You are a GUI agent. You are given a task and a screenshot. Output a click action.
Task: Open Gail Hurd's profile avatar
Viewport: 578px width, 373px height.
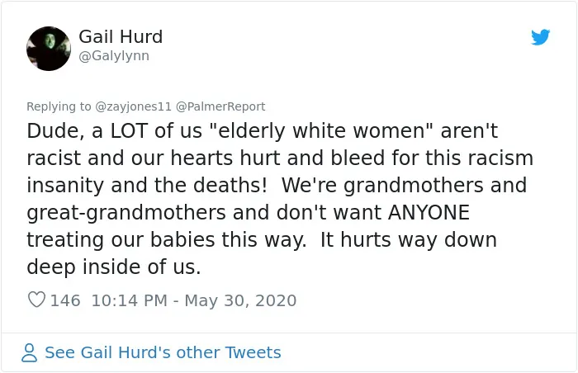pos(49,49)
